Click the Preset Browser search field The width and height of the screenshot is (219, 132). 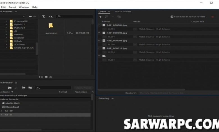53,88
